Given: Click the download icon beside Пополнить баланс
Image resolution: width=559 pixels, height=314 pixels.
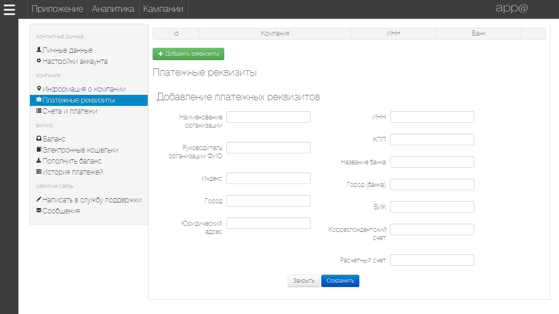Looking at the screenshot, I should click(x=39, y=161).
